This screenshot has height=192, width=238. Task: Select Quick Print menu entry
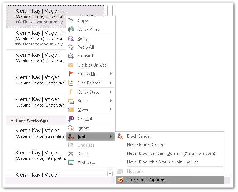91,29
